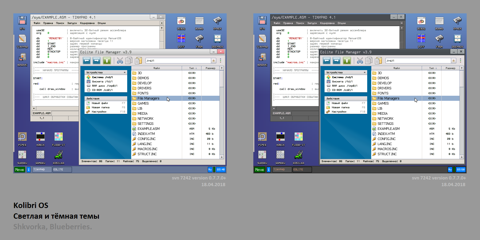Click the green Меню button in light-theme taskbar

coord(19,170)
